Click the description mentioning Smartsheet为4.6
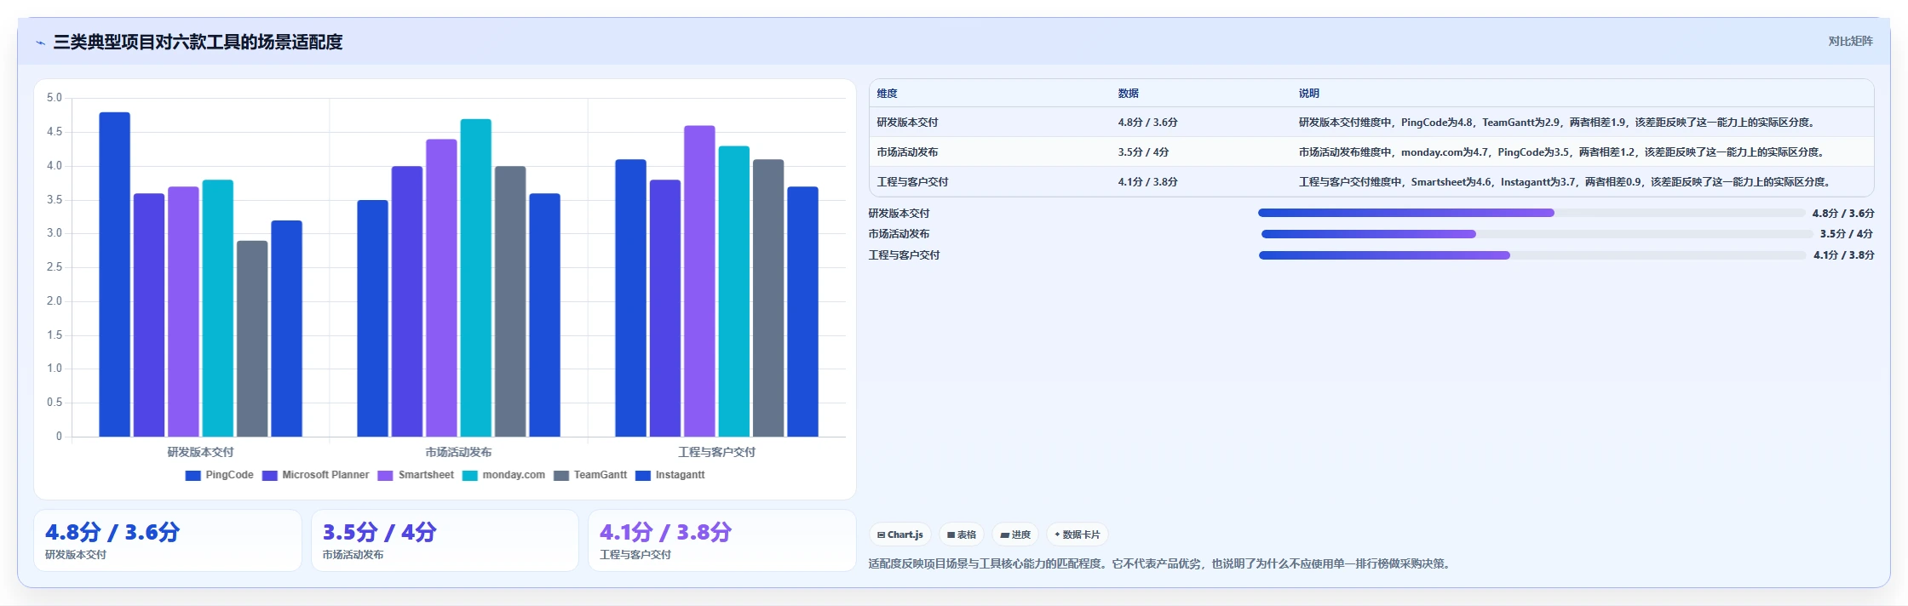Image resolution: width=1908 pixels, height=606 pixels. (x=1566, y=182)
